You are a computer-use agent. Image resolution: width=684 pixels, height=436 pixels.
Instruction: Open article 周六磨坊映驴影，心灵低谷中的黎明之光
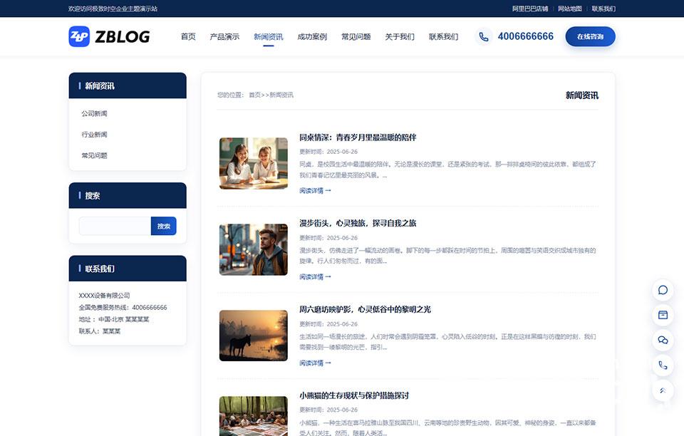pos(365,310)
